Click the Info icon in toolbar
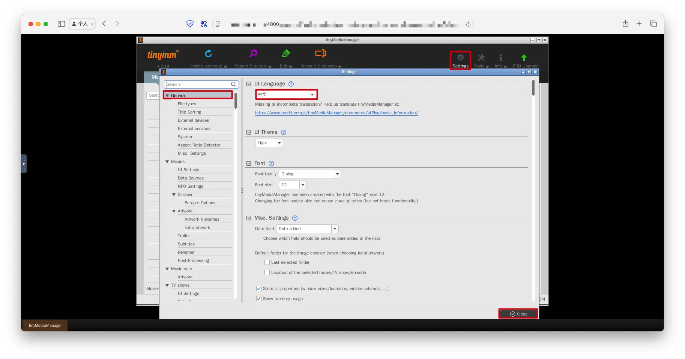The height and width of the screenshot is (359, 685). point(500,58)
